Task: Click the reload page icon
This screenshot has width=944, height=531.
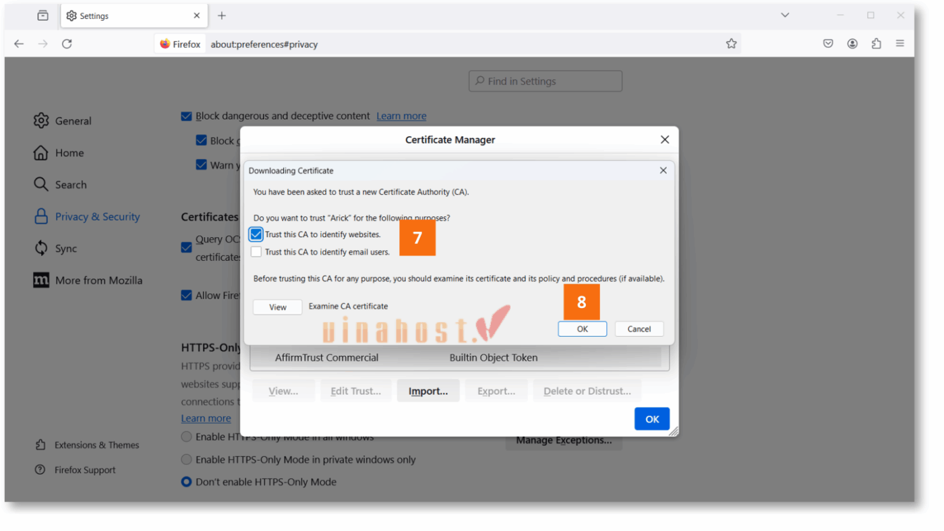Action: (67, 44)
